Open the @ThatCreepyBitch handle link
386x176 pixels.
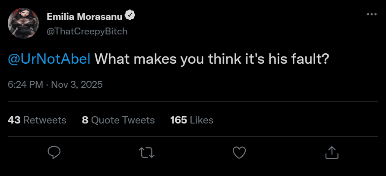tap(87, 31)
